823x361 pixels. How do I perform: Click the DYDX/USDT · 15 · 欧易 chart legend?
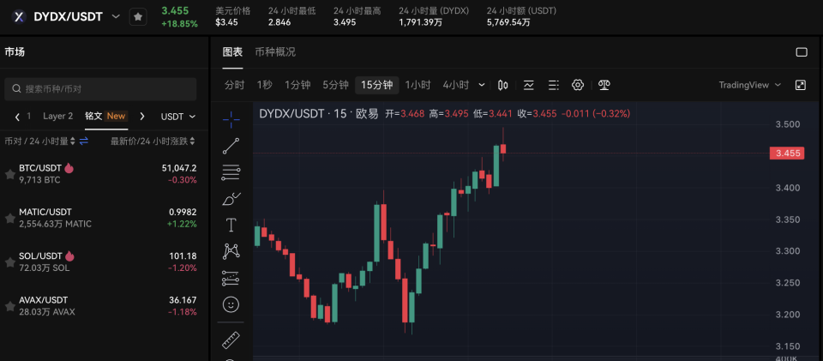point(319,113)
